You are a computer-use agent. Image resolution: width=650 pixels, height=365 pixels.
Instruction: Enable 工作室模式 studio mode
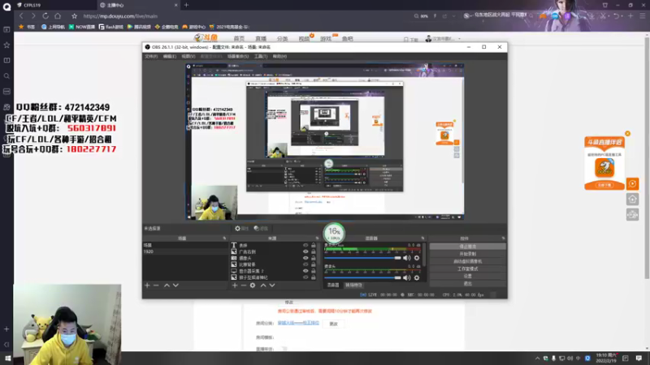pyautogui.click(x=468, y=268)
